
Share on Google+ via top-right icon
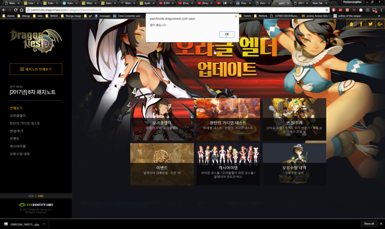(380, 24)
